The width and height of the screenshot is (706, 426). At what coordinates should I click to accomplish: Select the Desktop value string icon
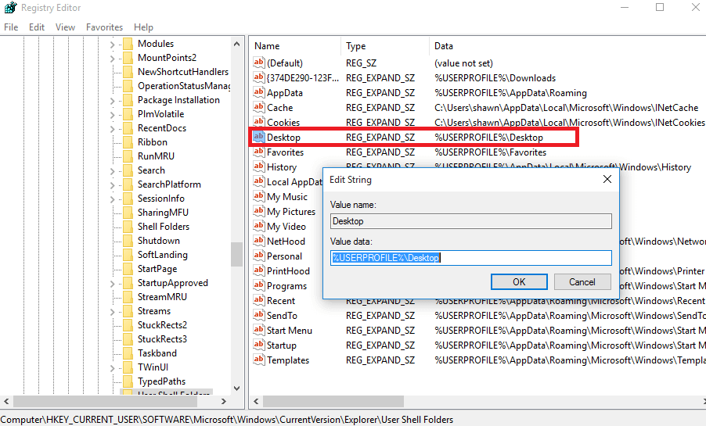(259, 138)
